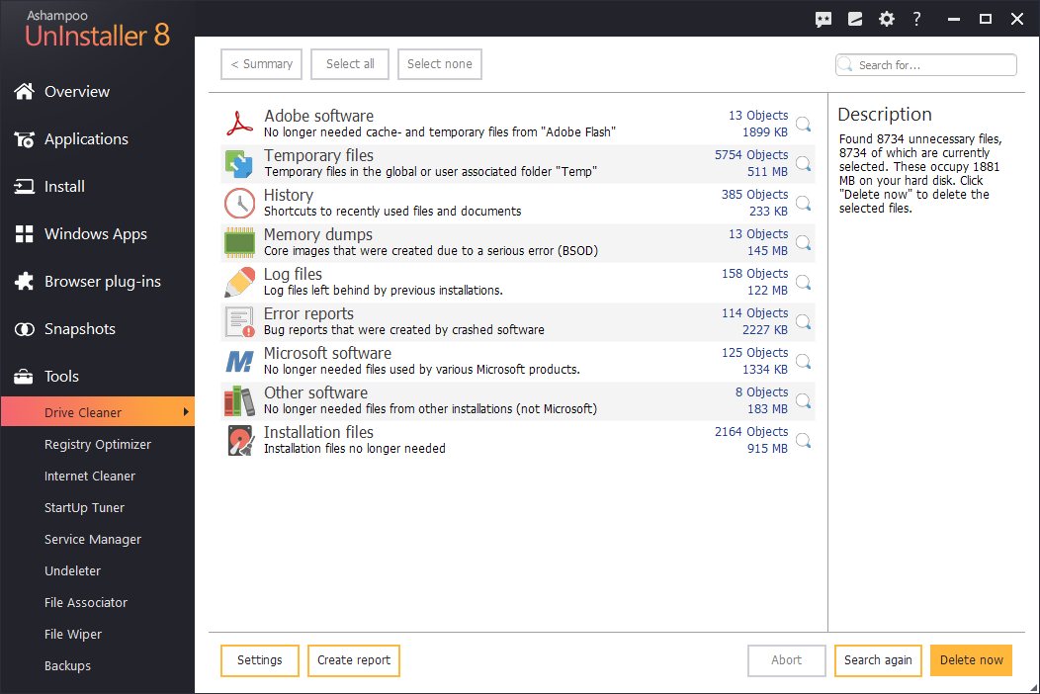1040x694 pixels.
Task: Click the Create report button
Action: click(354, 660)
